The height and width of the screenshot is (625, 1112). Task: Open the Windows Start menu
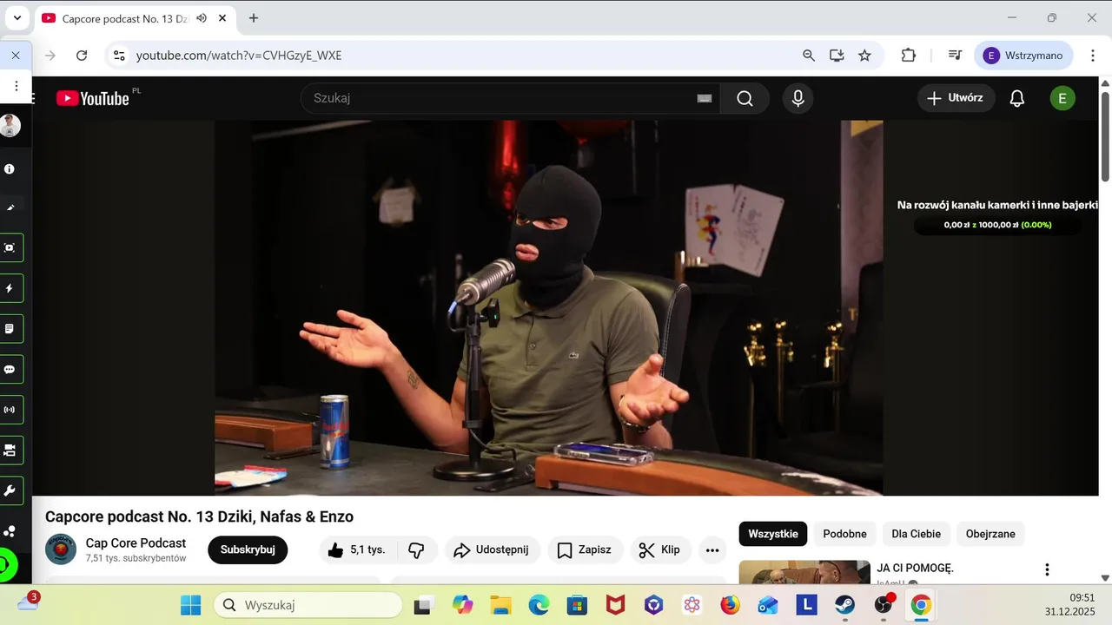click(190, 605)
